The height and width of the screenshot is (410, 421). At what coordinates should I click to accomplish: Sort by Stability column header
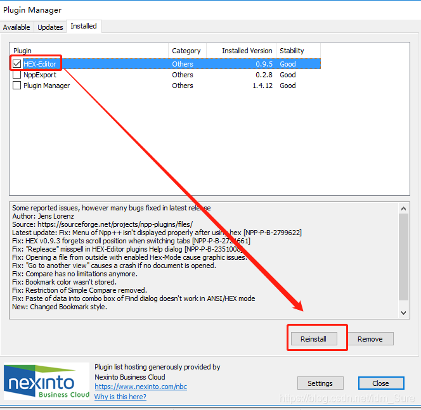298,51
